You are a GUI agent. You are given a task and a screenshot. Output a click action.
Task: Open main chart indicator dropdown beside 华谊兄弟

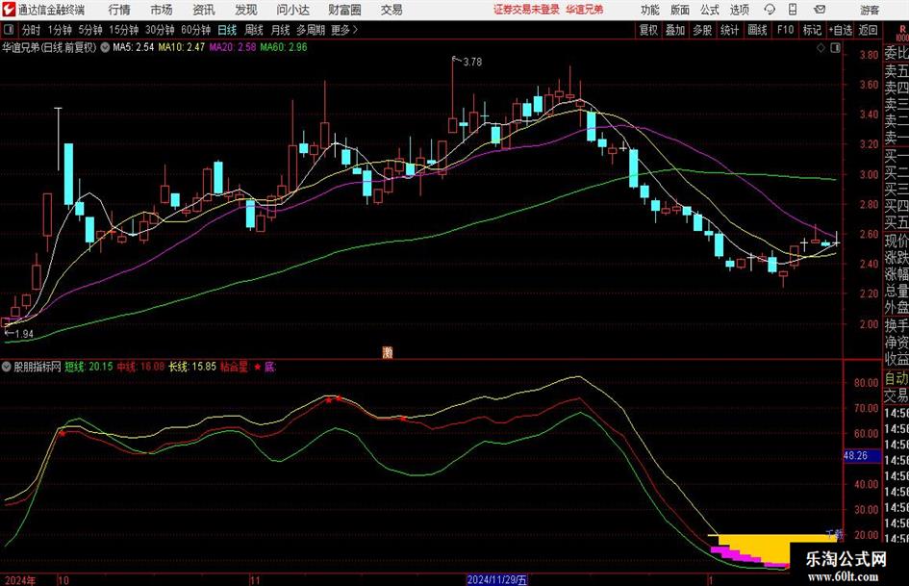pyautogui.click(x=105, y=47)
